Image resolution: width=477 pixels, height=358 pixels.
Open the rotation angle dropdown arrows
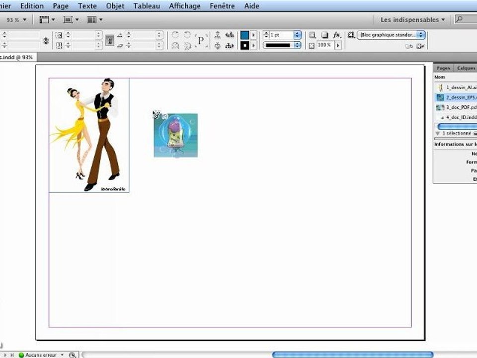(x=159, y=35)
